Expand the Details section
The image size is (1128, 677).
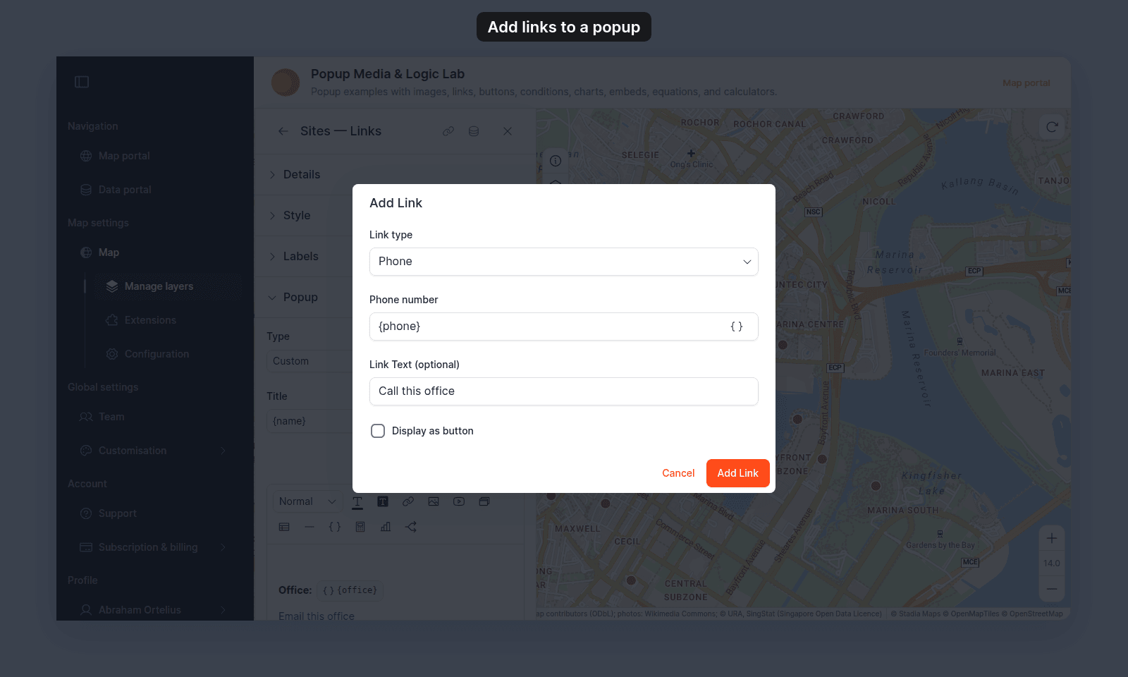coord(302,174)
